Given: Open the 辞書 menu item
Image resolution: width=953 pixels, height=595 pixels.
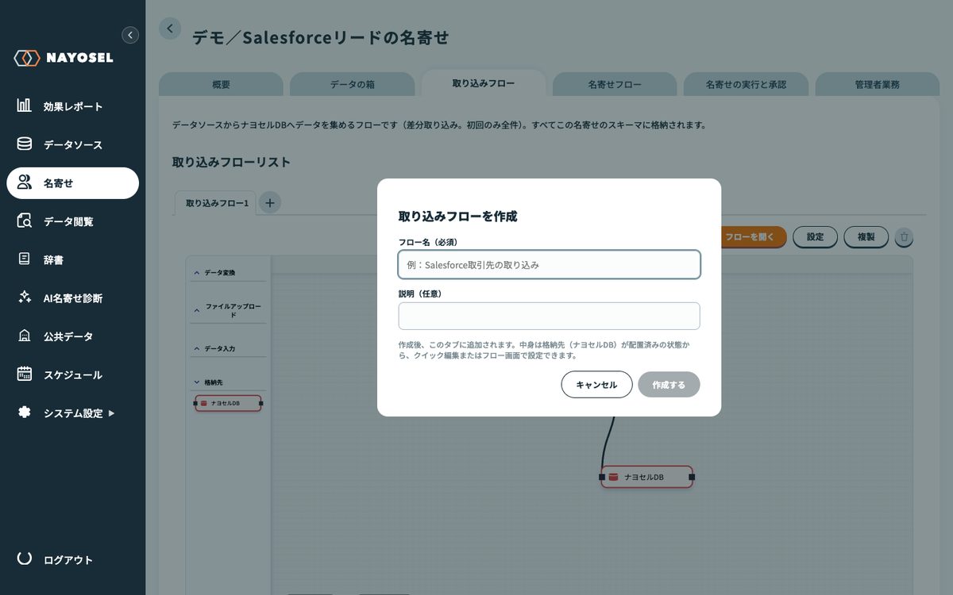Looking at the screenshot, I should 73,259.
